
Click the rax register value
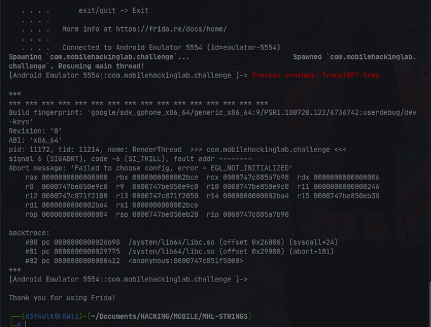point(75,177)
